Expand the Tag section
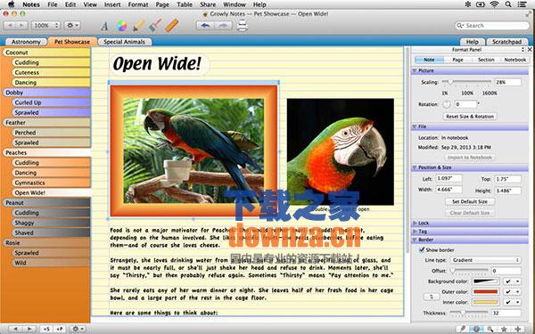Image resolution: width=535 pixels, height=334 pixels. point(415,232)
